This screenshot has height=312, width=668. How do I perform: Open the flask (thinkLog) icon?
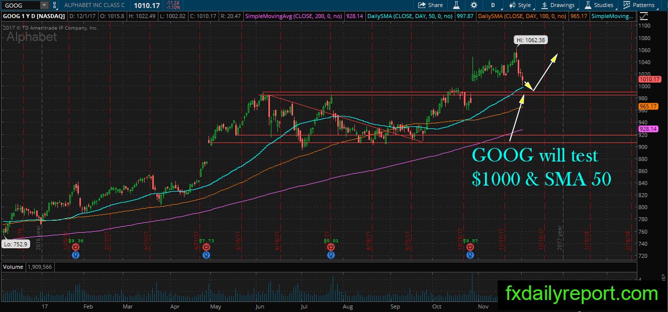pyautogui.click(x=457, y=5)
